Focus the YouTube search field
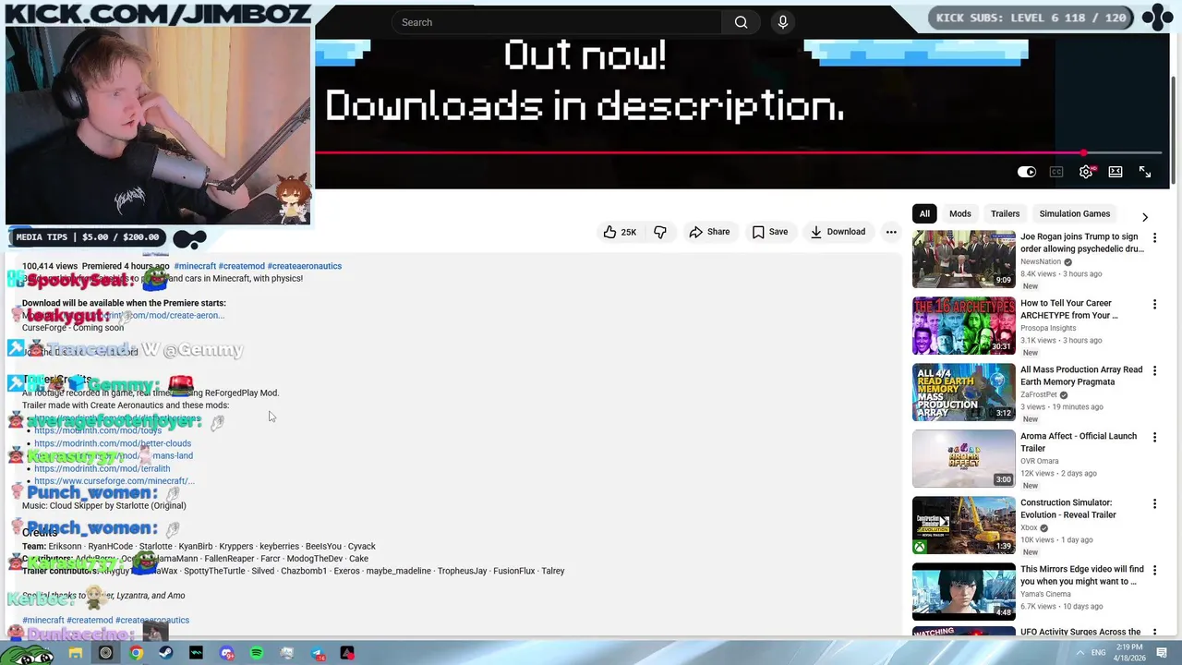This screenshot has width=1182, height=665. pyautogui.click(x=557, y=22)
